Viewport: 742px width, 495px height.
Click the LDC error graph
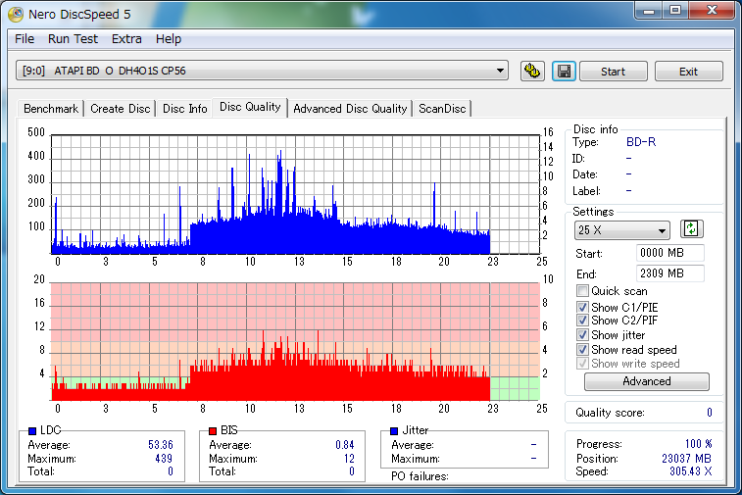pyautogui.click(x=295, y=194)
